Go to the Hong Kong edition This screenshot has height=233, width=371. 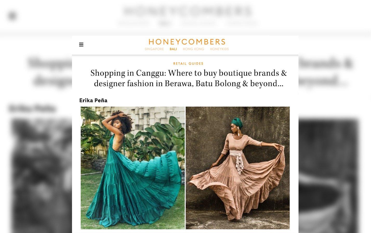click(x=193, y=49)
